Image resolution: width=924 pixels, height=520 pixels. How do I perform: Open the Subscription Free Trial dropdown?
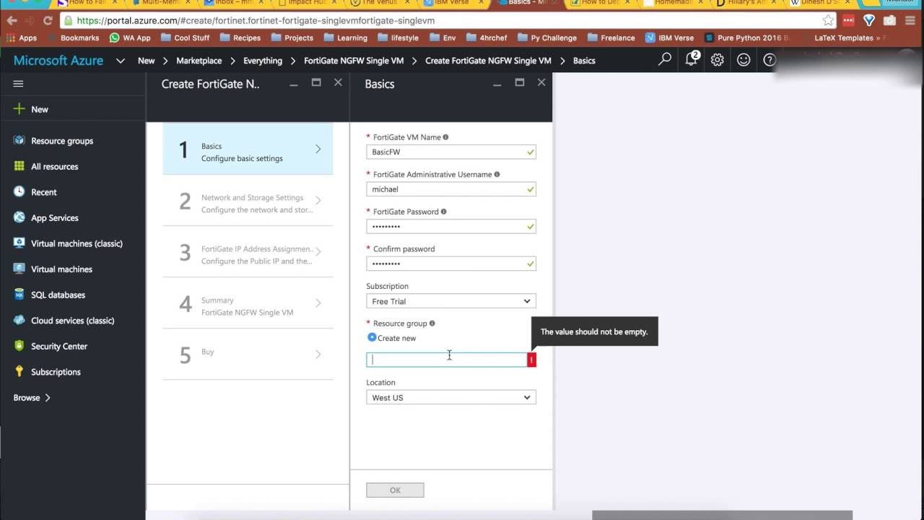[451, 301]
